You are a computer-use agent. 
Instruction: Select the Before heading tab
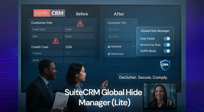[82, 14]
